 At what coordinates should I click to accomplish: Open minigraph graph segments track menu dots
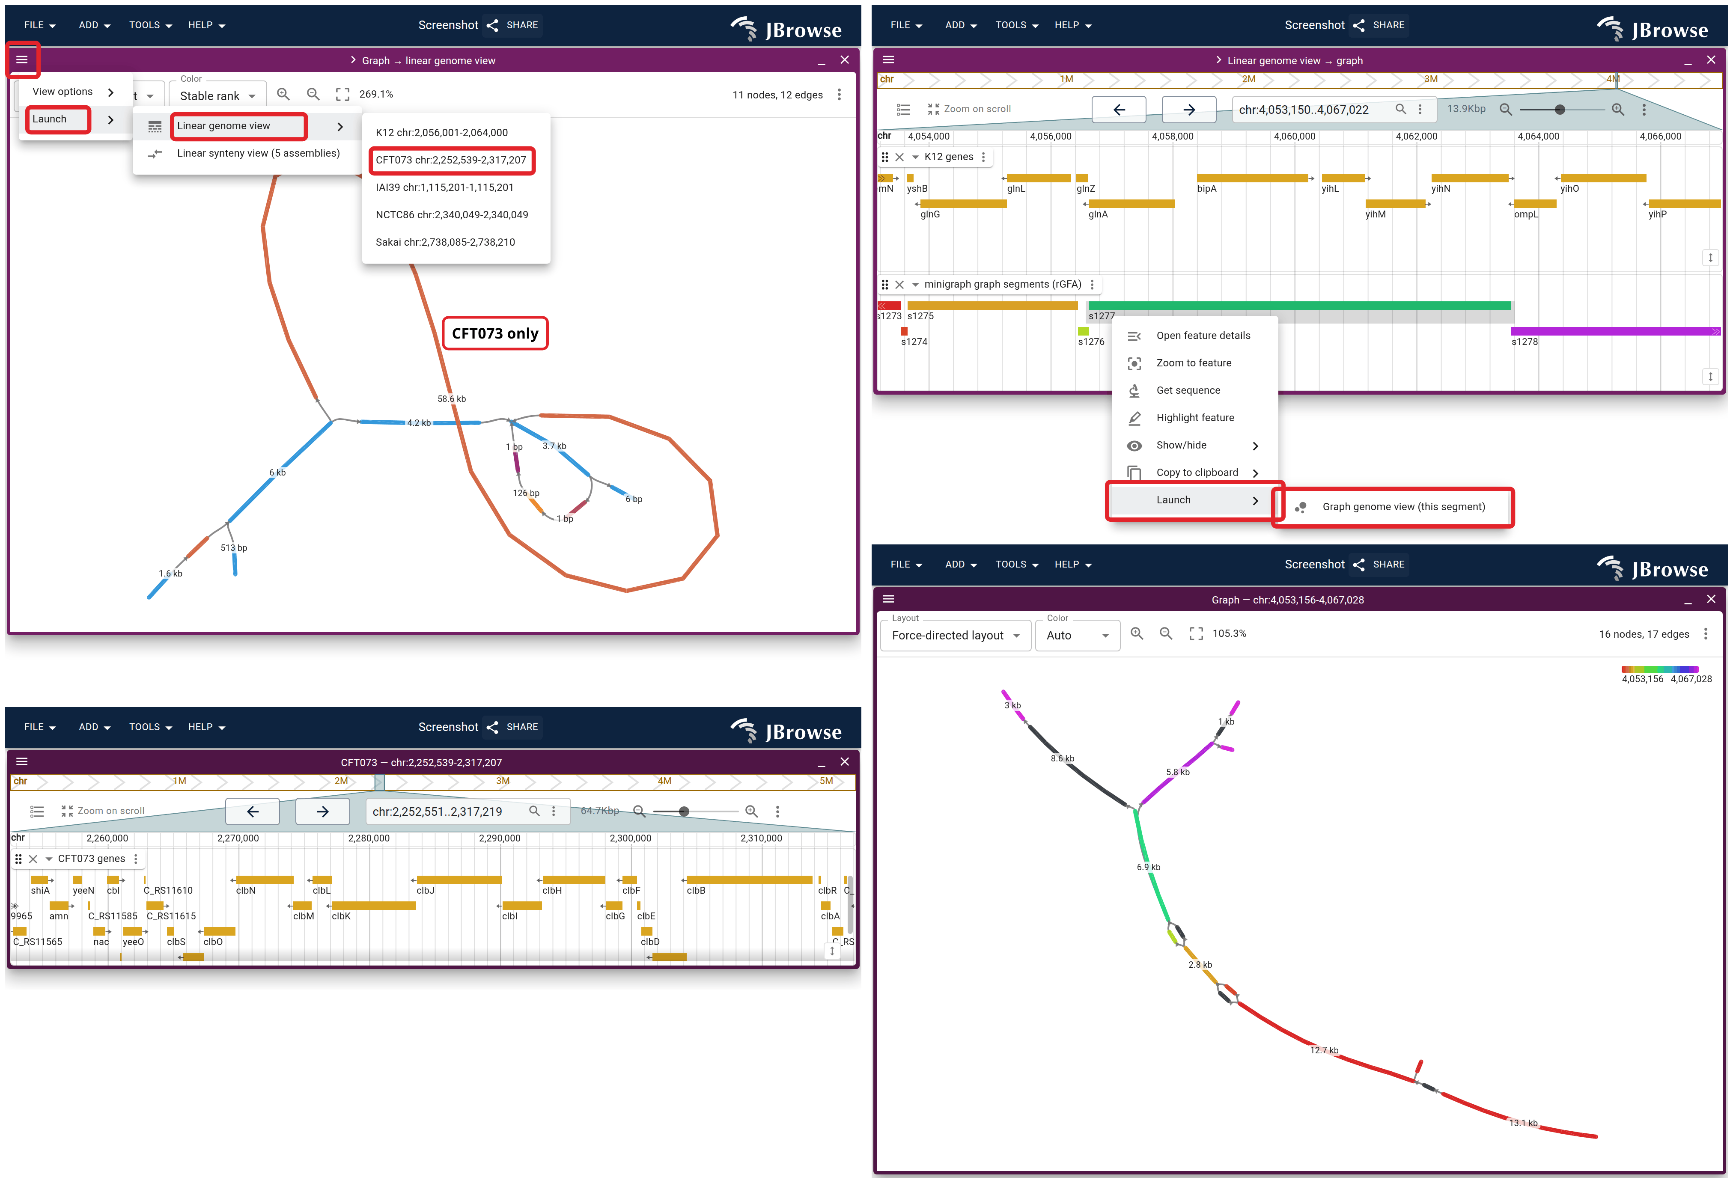[x=1092, y=285]
